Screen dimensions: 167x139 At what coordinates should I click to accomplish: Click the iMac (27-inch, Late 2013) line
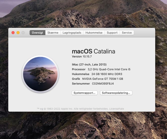[x=89, y=64]
